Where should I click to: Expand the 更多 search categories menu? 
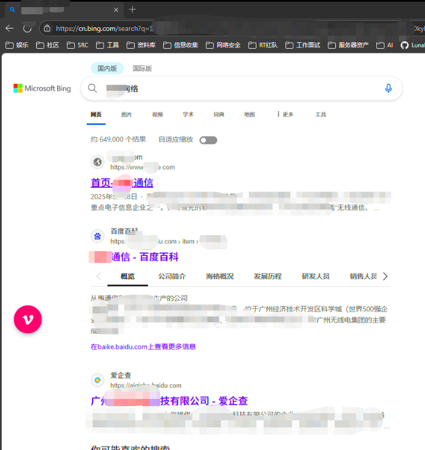pyautogui.click(x=285, y=115)
